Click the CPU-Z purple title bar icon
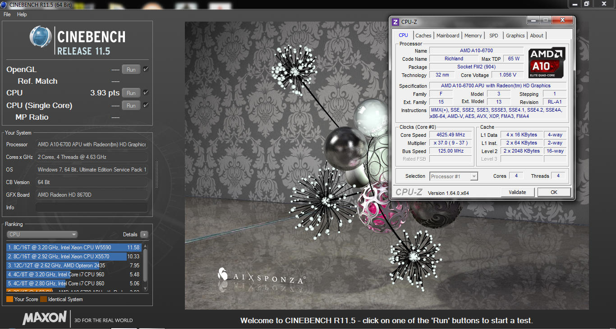616x329 pixels. pos(395,22)
